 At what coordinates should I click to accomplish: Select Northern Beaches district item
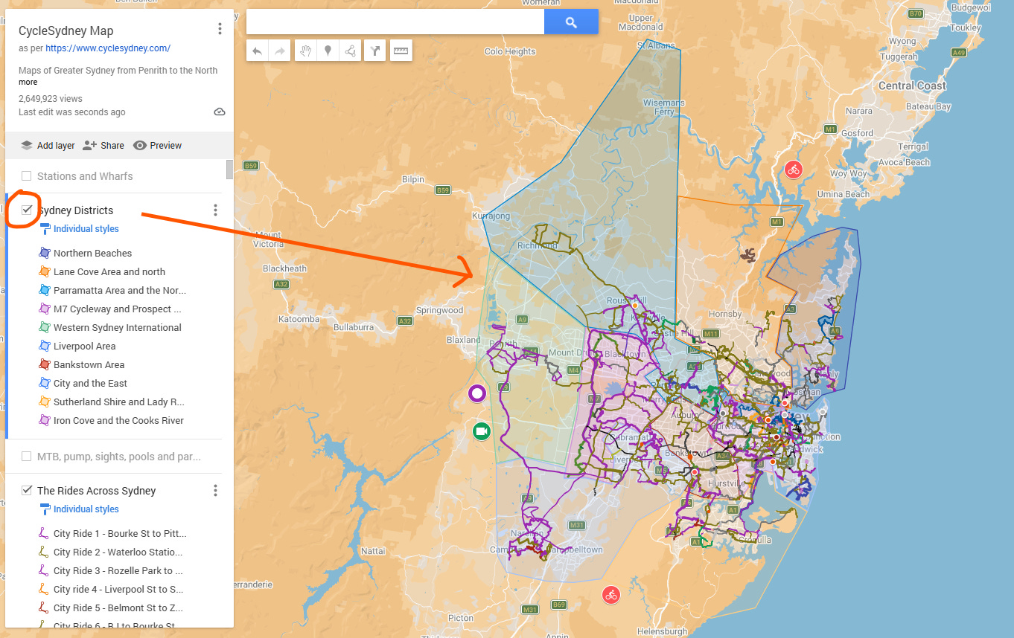tap(92, 253)
